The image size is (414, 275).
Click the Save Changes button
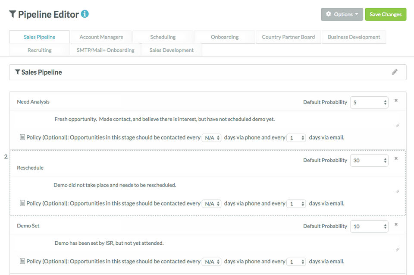point(386,14)
